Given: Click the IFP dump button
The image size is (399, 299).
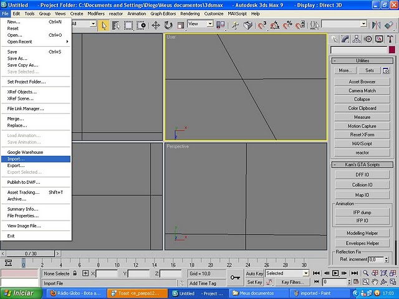Looking at the screenshot, I should (x=362, y=212).
